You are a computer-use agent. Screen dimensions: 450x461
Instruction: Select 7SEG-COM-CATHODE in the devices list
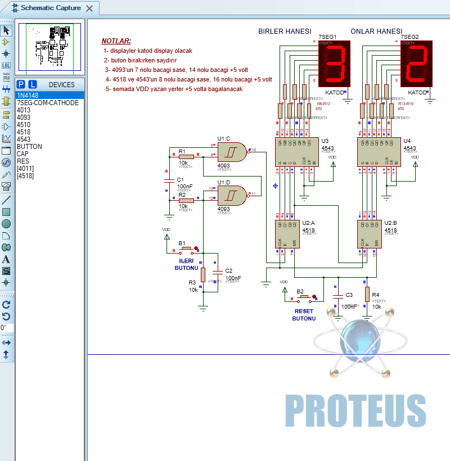(48, 103)
